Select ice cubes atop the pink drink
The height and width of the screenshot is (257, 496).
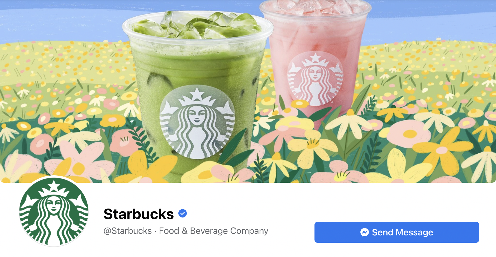coord(315,7)
